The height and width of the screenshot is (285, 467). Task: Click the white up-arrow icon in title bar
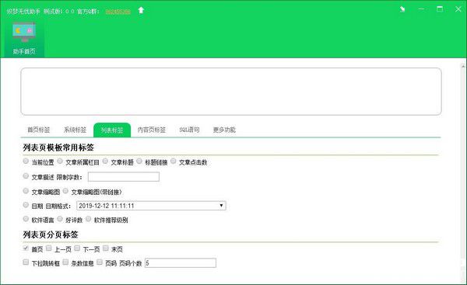141,11
